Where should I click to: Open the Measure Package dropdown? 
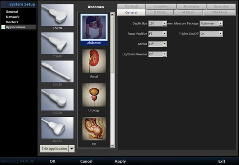coord(211,24)
